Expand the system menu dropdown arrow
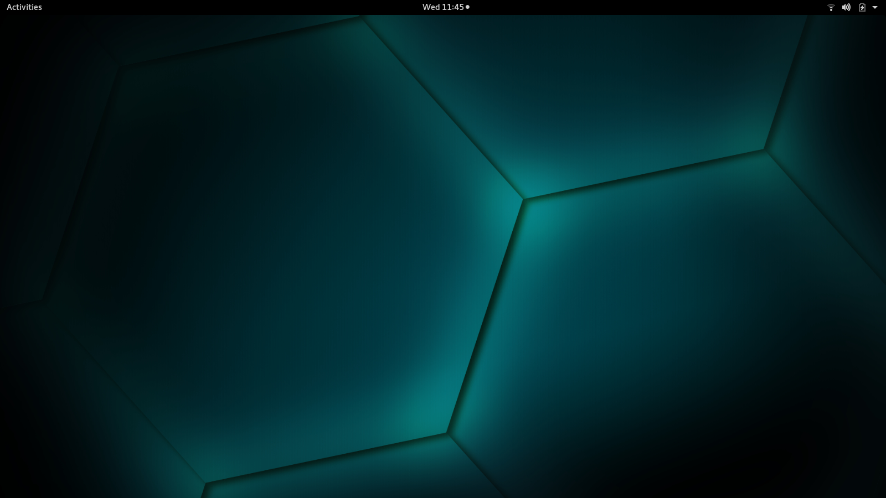Image resolution: width=886 pixels, height=498 pixels. click(875, 7)
